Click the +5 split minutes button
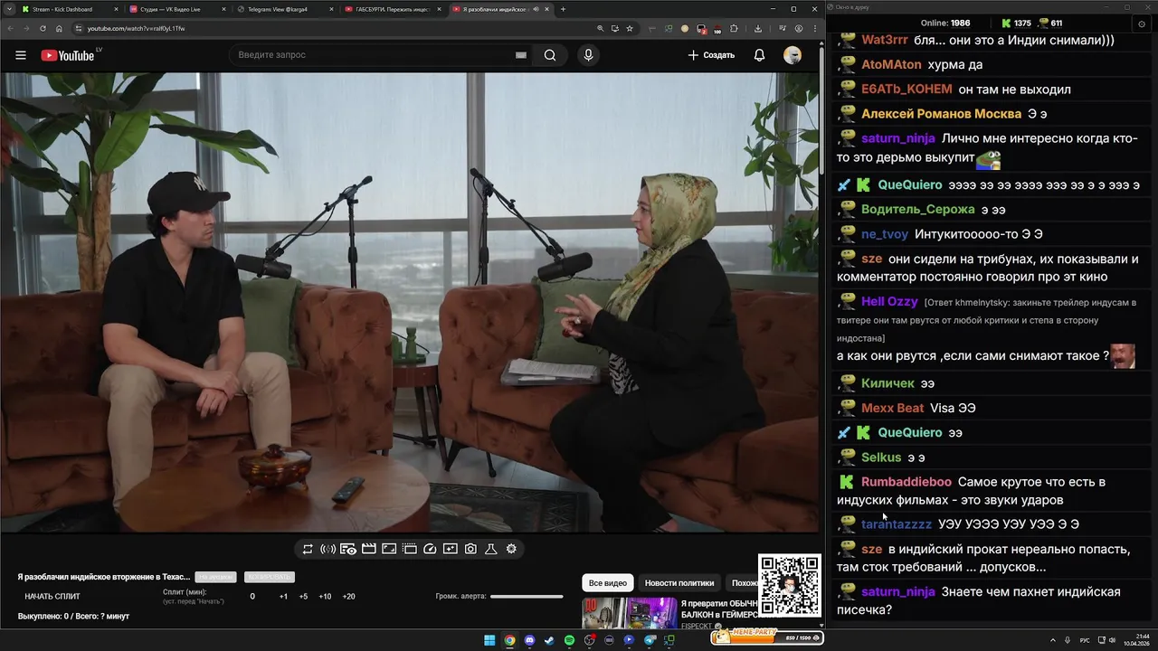Image resolution: width=1158 pixels, height=651 pixels. (x=303, y=597)
